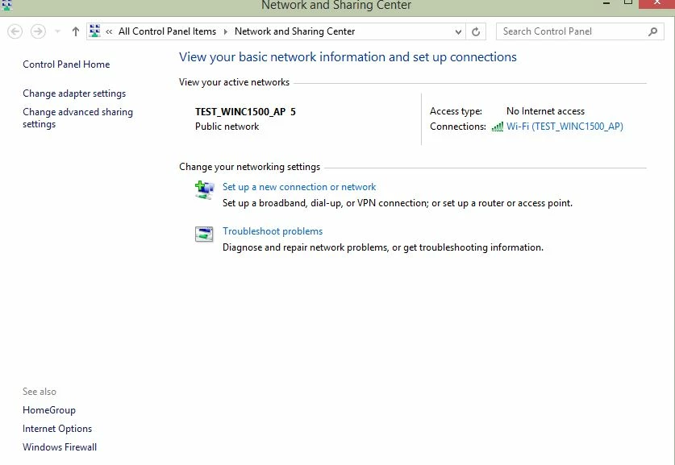Click the TEST_WINC1500_AP 5 network name

[x=245, y=112]
